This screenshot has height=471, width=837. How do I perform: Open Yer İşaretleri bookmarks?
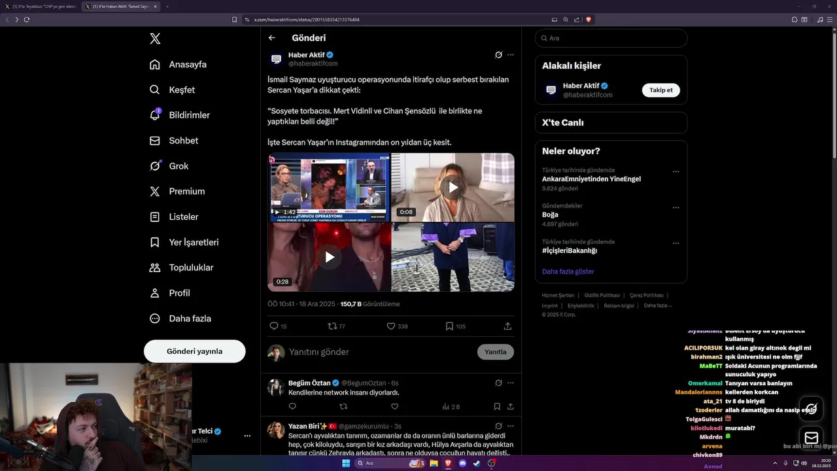pyautogui.click(x=184, y=242)
